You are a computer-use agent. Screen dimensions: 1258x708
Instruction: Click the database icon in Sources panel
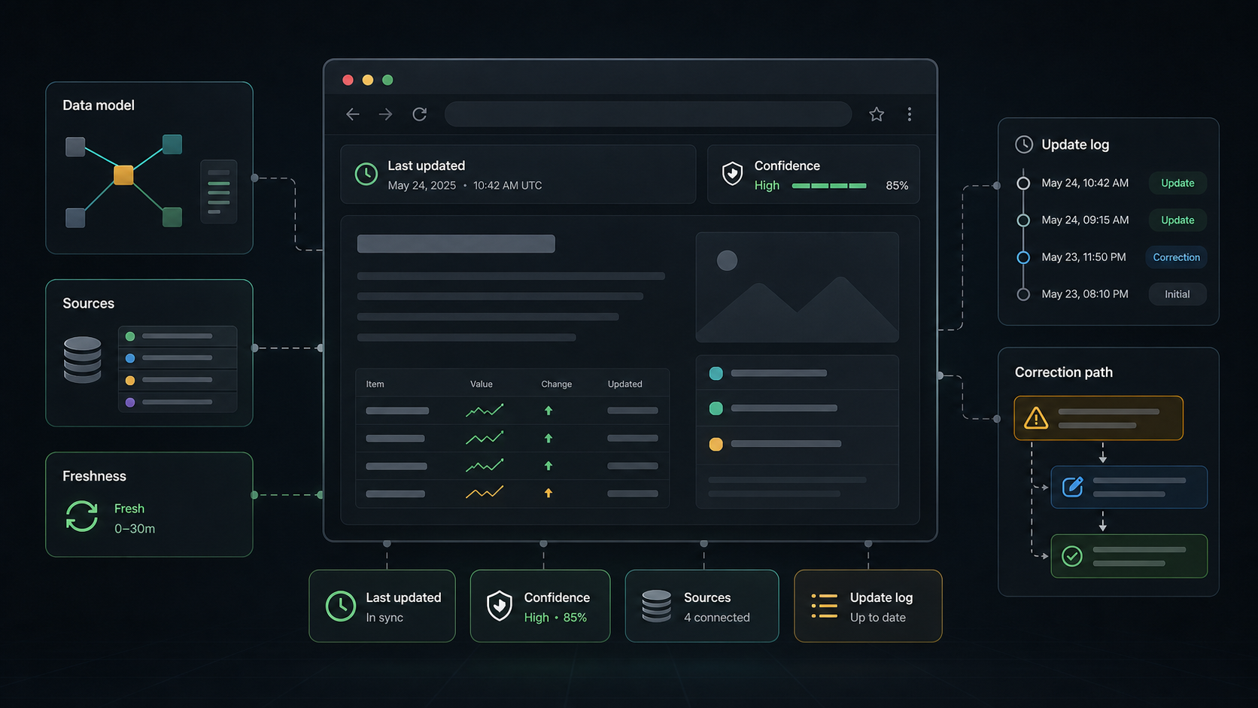[x=83, y=360]
